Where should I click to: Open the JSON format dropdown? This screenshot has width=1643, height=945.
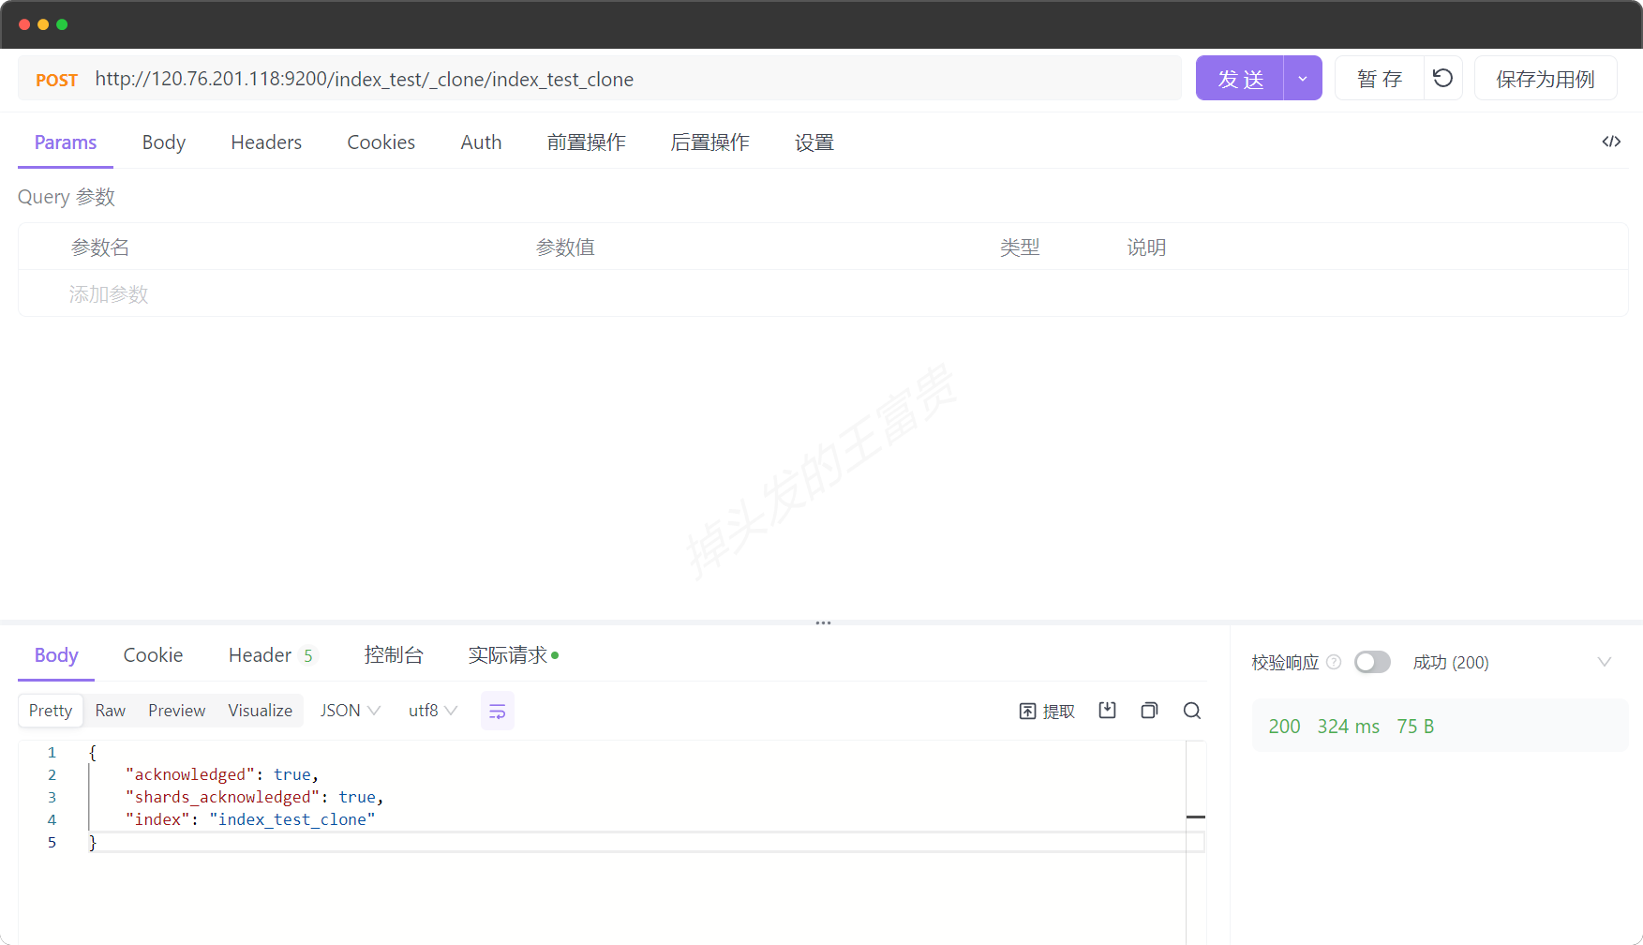click(351, 711)
